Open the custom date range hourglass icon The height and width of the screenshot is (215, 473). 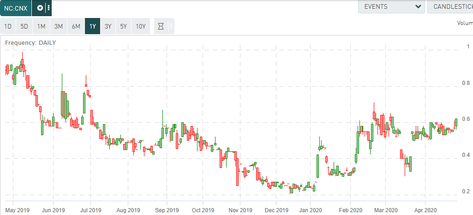coord(161,26)
